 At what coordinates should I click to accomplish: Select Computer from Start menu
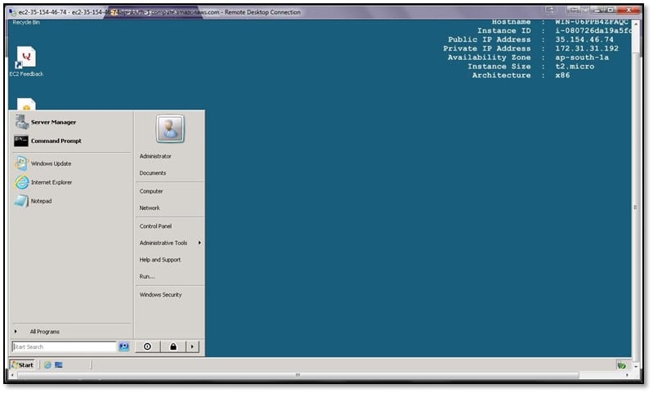tap(151, 191)
